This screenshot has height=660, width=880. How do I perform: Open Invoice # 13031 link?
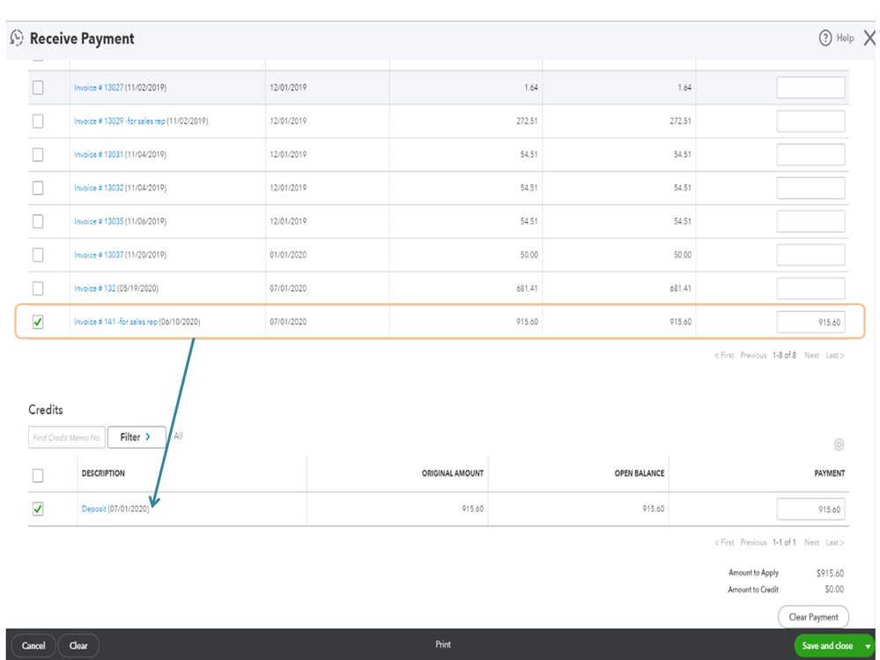99,154
